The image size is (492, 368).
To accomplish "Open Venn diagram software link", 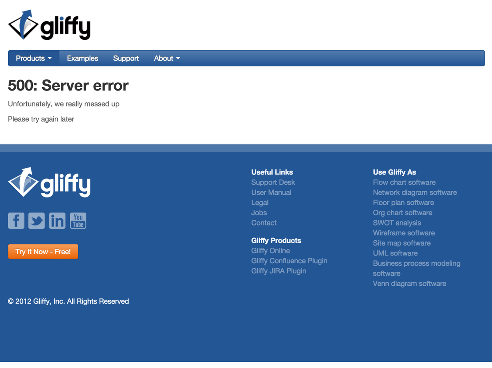I will pyautogui.click(x=410, y=283).
